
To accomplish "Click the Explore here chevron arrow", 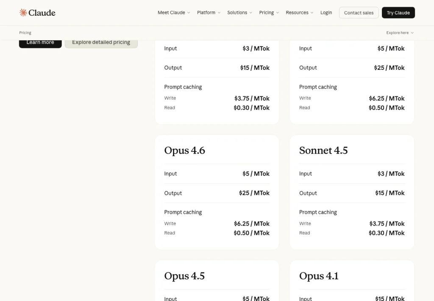I will click(x=412, y=33).
